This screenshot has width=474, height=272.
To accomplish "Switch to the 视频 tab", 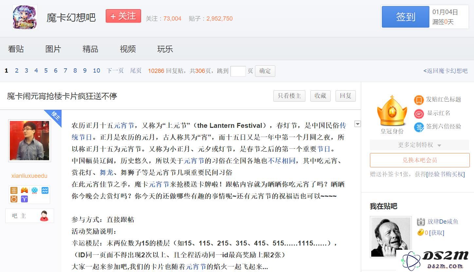I will click(x=128, y=49).
